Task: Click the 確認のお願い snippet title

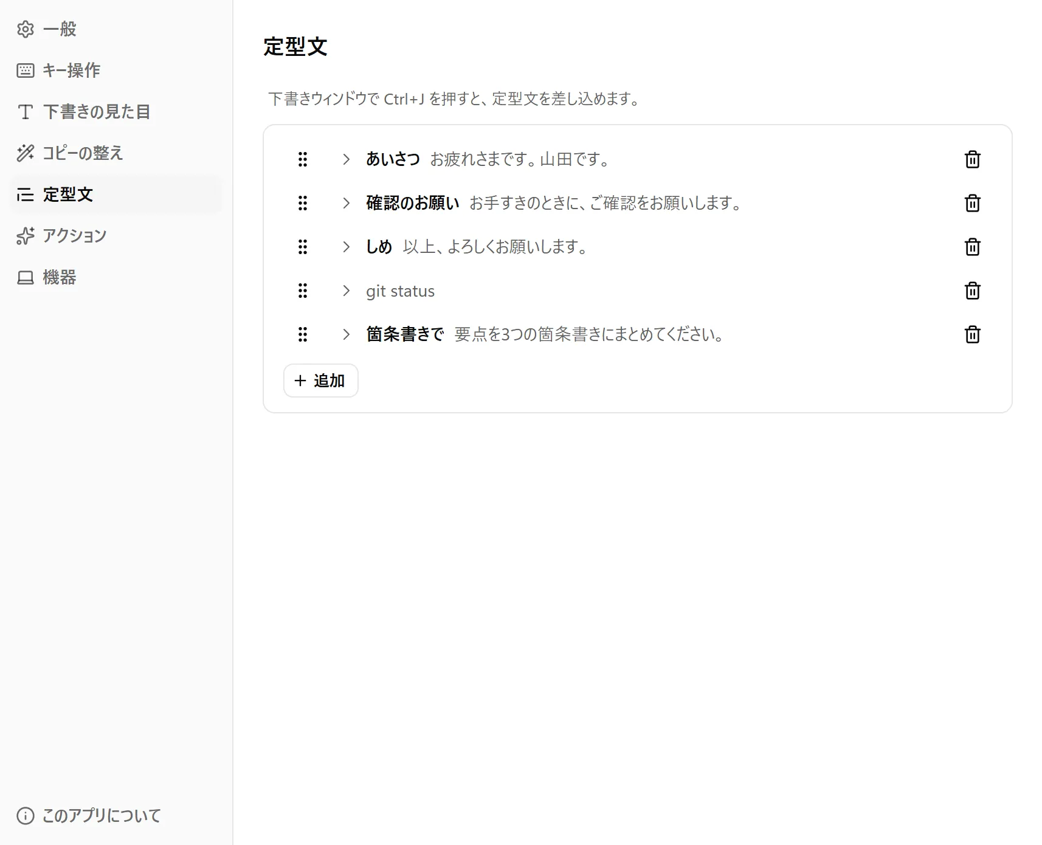Action: pyautogui.click(x=413, y=203)
